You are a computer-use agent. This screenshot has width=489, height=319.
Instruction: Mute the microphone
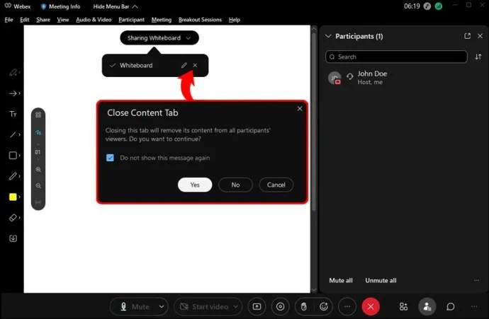tap(134, 306)
